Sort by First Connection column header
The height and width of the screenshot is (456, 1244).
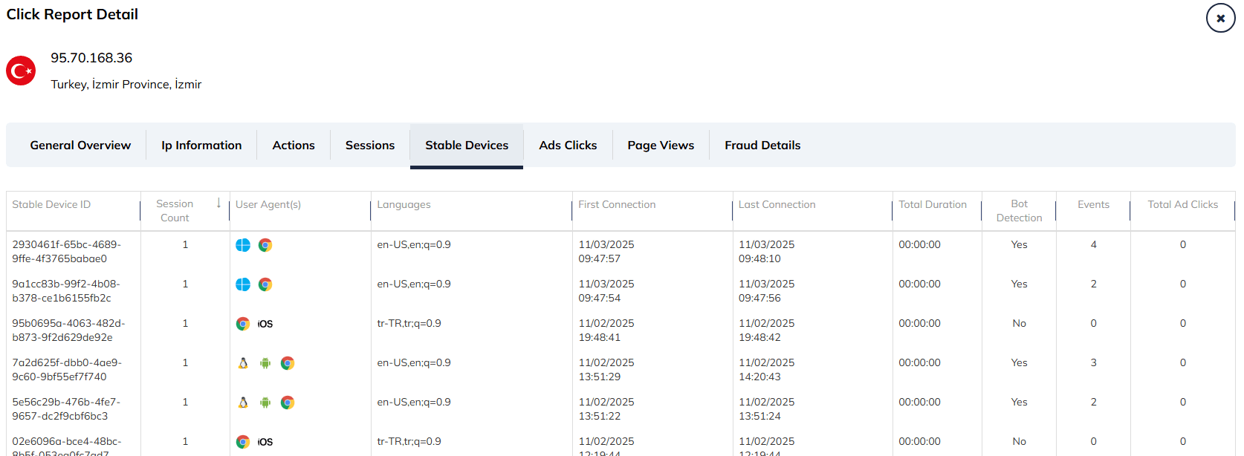coord(617,204)
